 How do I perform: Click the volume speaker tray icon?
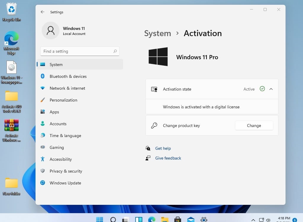(x=268, y=220)
